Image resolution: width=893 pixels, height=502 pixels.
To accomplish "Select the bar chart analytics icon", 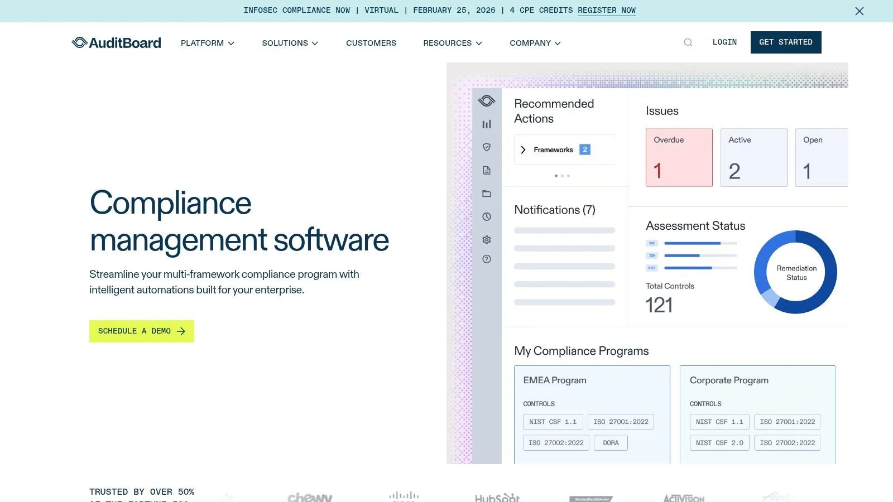I will (486, 124).
